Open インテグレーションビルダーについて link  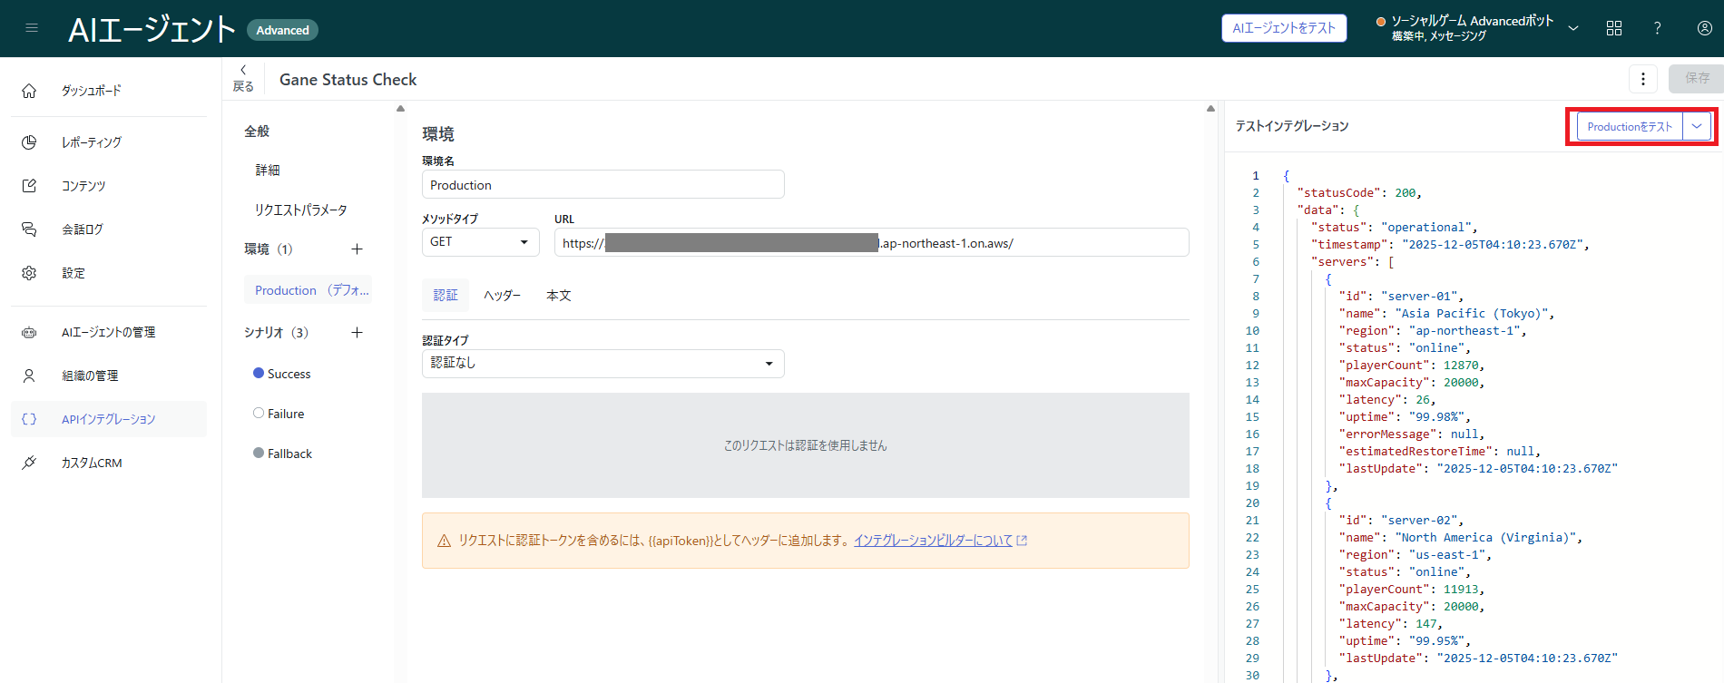click(933, 541)
